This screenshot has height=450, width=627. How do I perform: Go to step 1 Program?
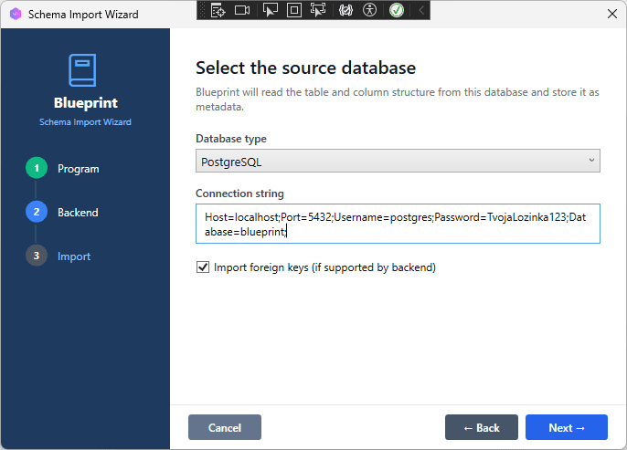point(79,169)
